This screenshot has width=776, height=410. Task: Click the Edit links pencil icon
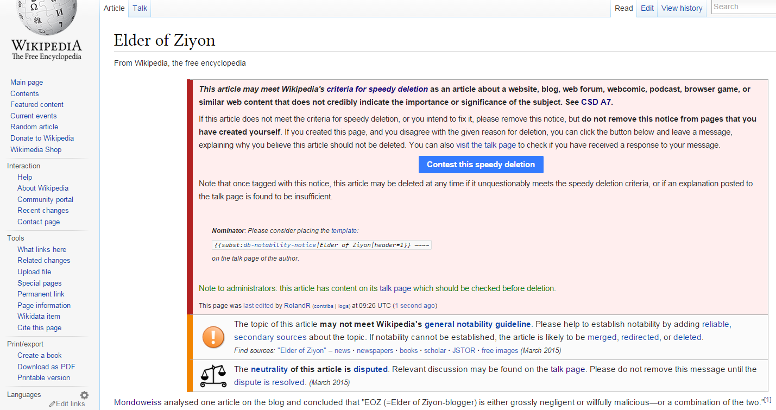pyautogui.click(x=52, y=404)
